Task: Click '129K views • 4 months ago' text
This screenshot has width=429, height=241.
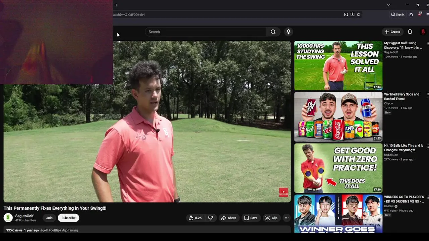Action: (401, 57)
